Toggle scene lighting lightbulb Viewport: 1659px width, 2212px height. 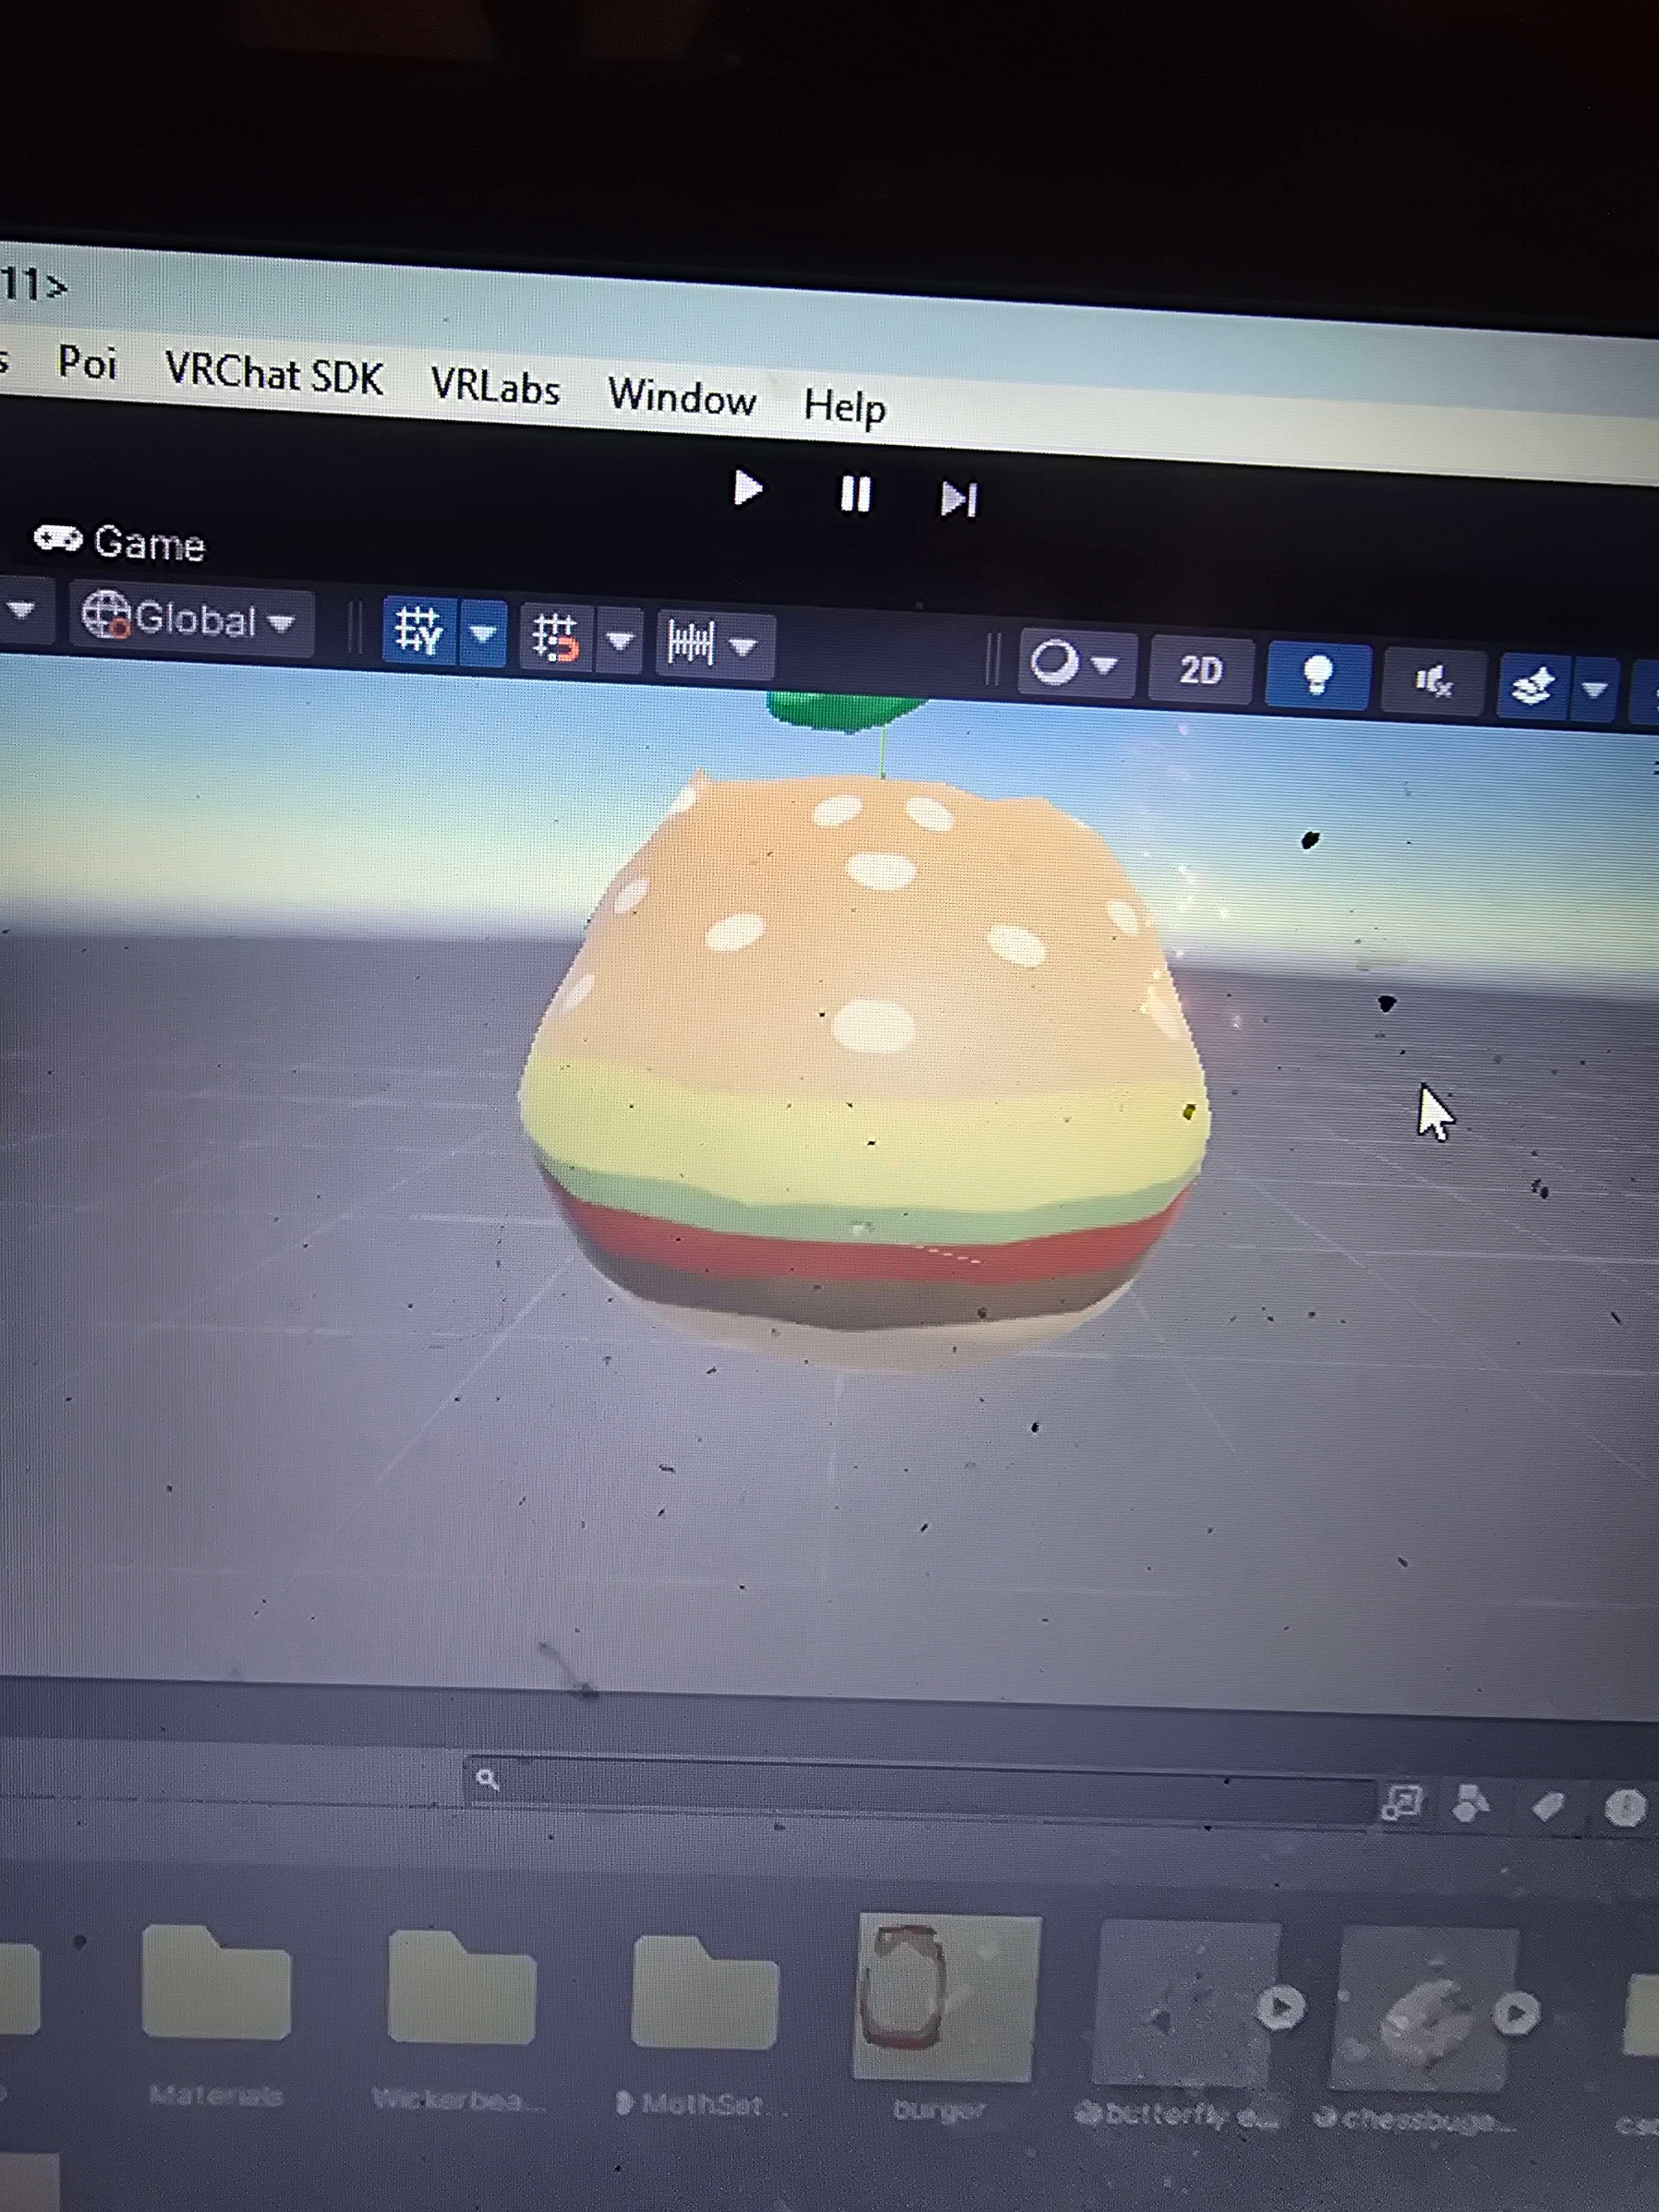coord(1317,676)
